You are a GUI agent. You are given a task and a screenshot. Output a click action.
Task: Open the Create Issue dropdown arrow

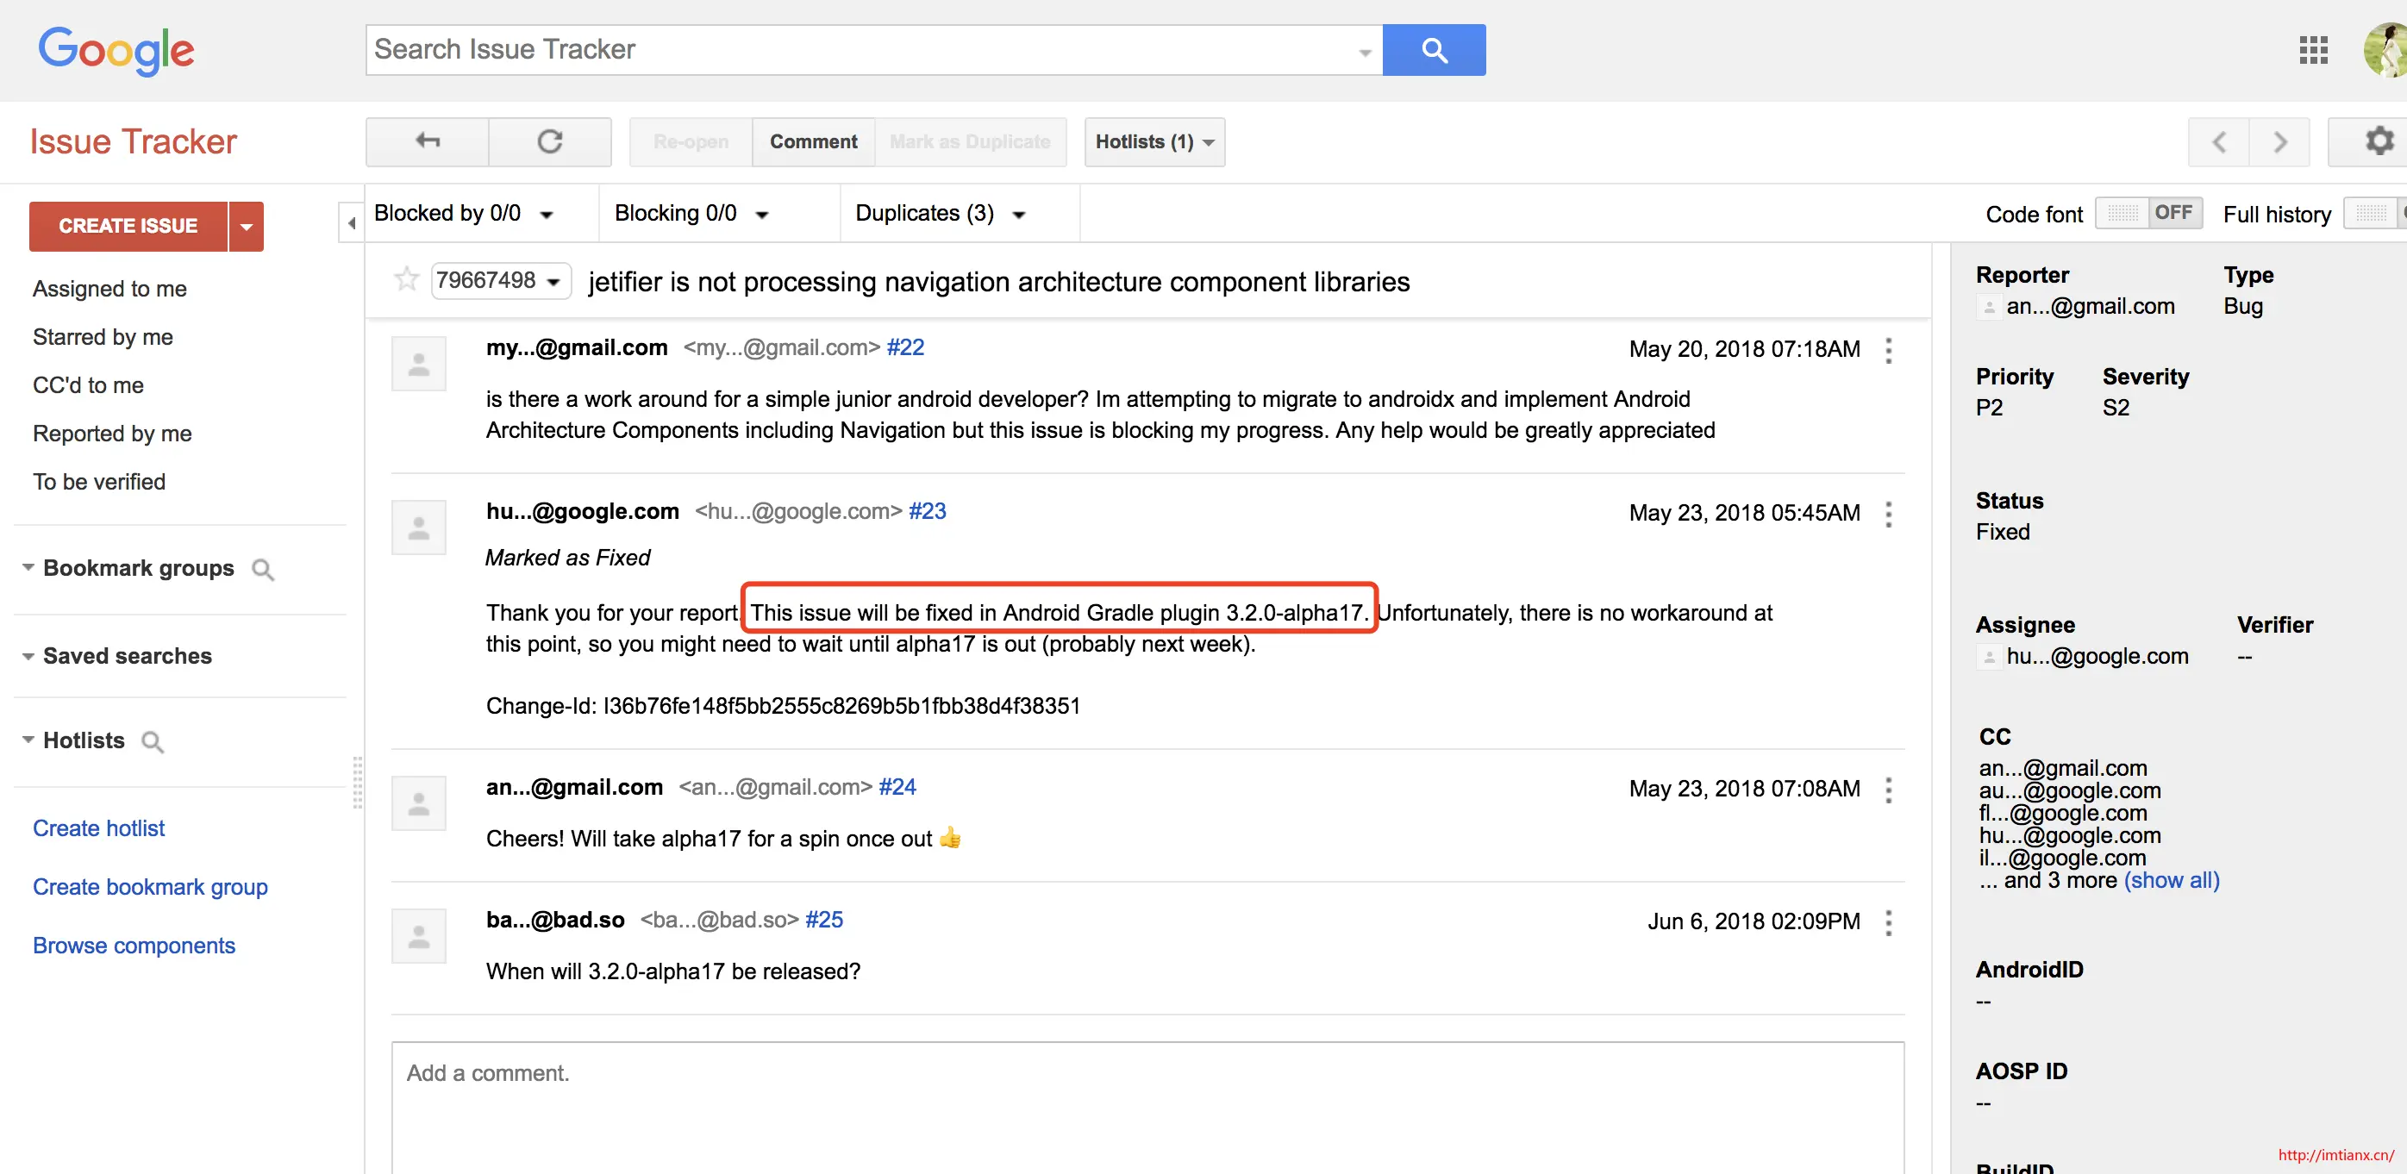(246, 226)
